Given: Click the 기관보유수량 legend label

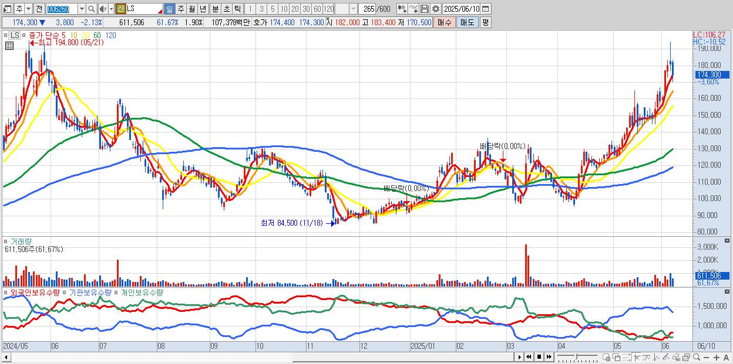Looking at the screenshot, I should [x=90, y=292].
